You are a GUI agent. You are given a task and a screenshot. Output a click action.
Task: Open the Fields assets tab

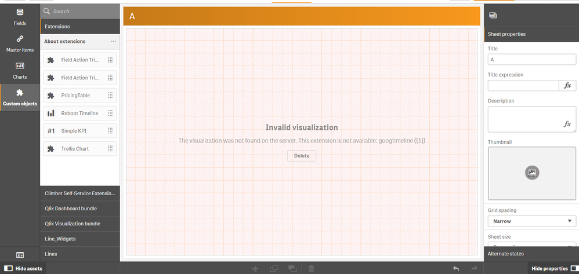20,17
